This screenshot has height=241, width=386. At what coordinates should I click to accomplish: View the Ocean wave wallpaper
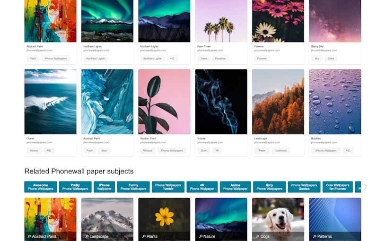click(50, 102)
